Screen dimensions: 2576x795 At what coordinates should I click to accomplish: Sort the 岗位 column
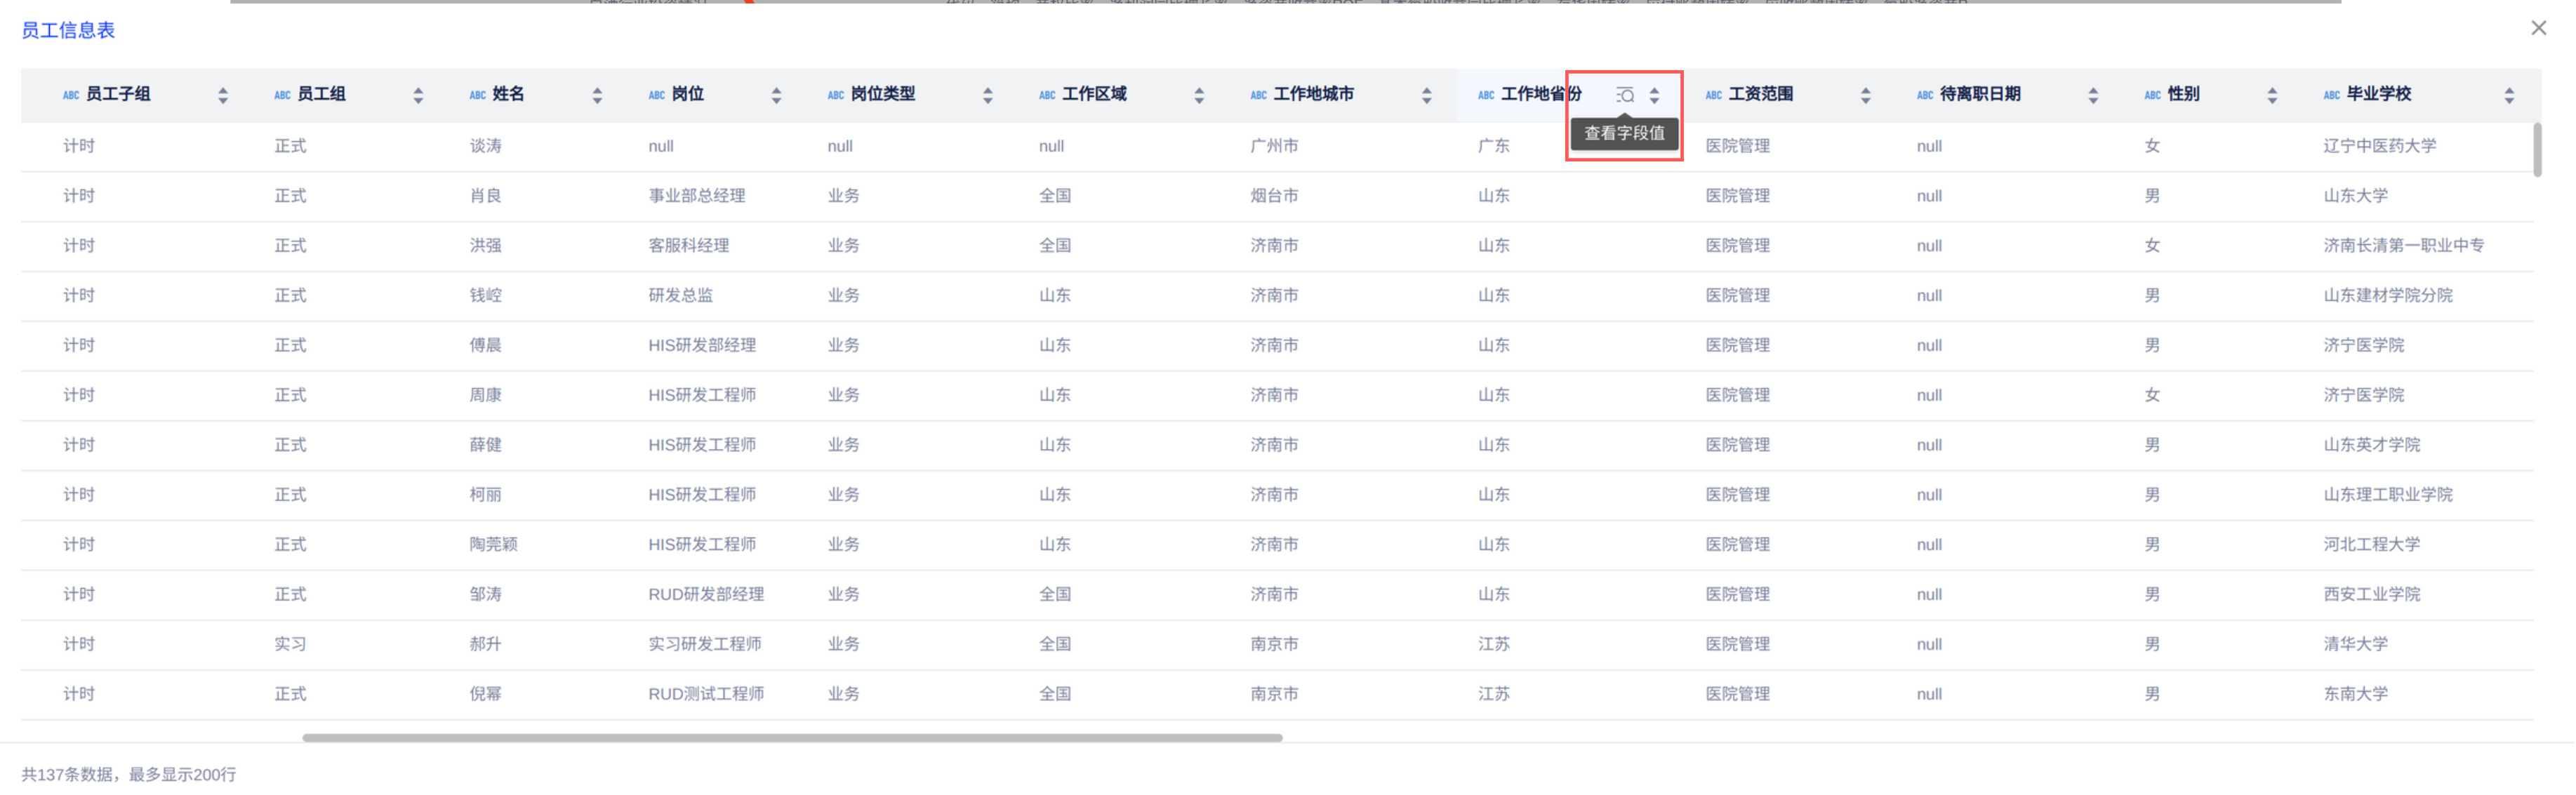click(776, 95)
